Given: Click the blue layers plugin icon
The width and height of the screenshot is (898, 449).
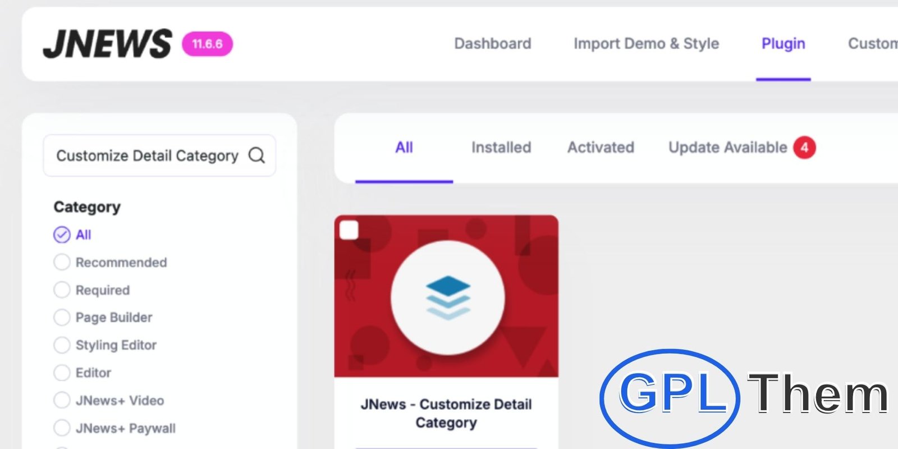Looking at the screenshot, I should (x=447, y=297).
